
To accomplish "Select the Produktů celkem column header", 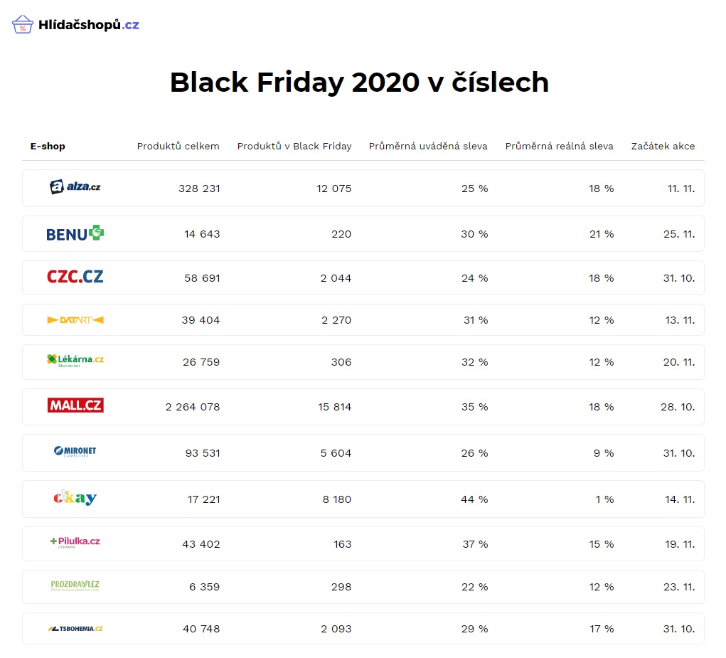I will tap(178, 147).
